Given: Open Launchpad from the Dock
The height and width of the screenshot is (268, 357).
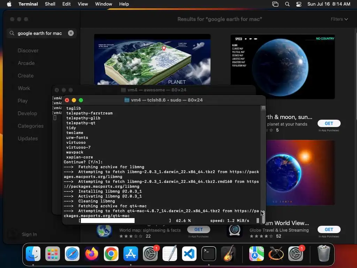Looking at the screenshot, I should (53, 254).
